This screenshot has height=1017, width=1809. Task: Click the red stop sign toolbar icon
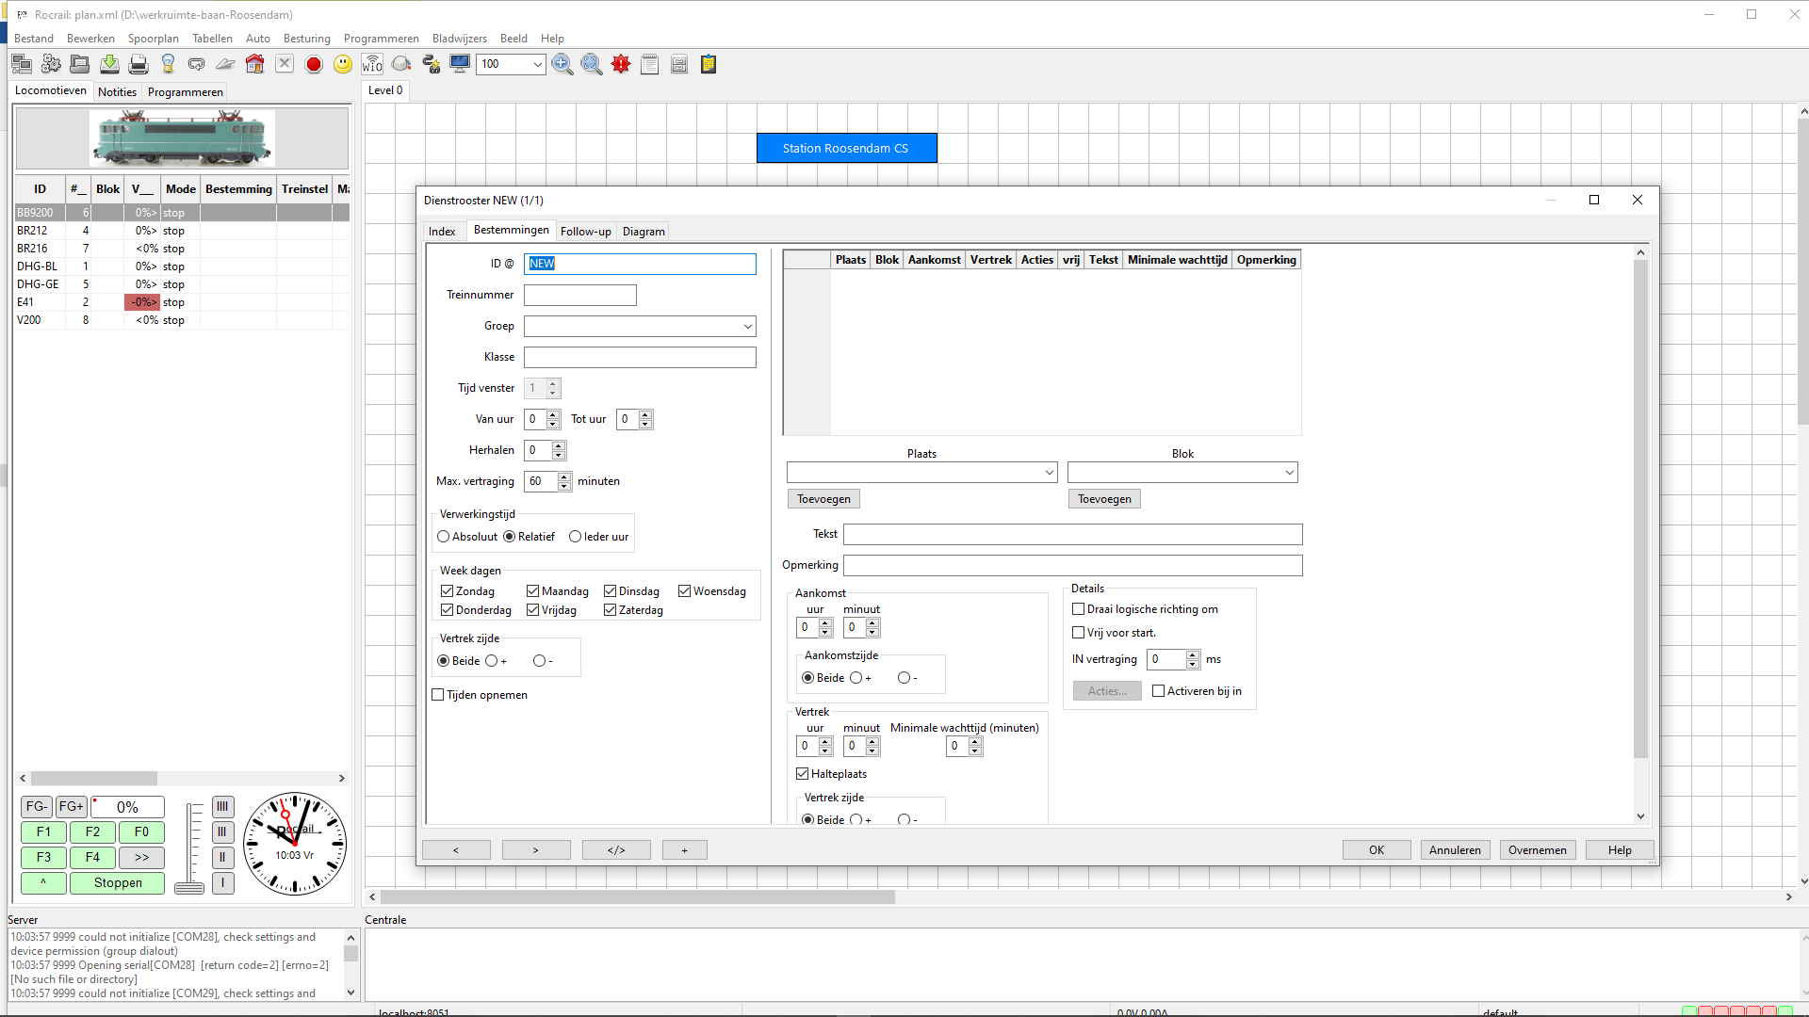coord(314,64)
